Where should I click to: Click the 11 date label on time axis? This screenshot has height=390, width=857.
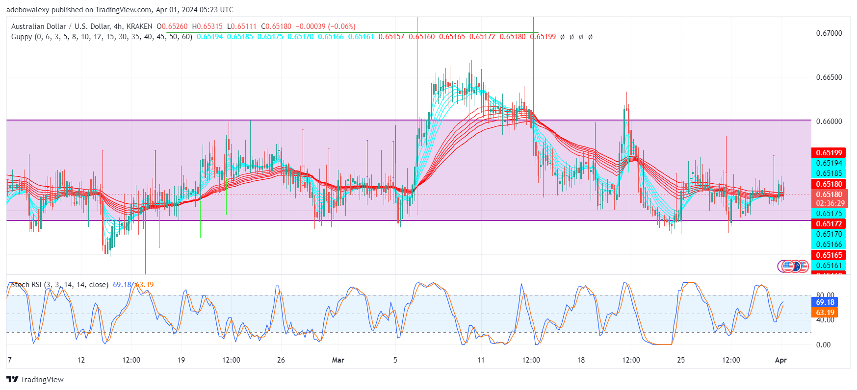click(x=481, y=360)
